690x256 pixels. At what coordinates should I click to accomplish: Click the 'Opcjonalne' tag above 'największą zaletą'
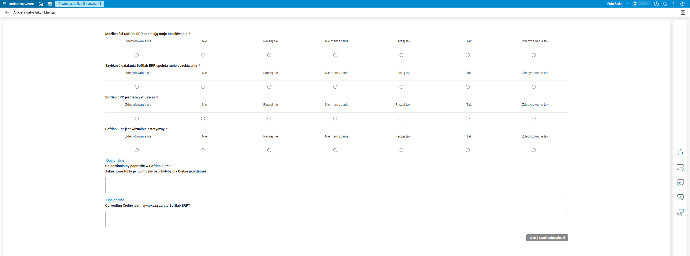click(115, 200)
